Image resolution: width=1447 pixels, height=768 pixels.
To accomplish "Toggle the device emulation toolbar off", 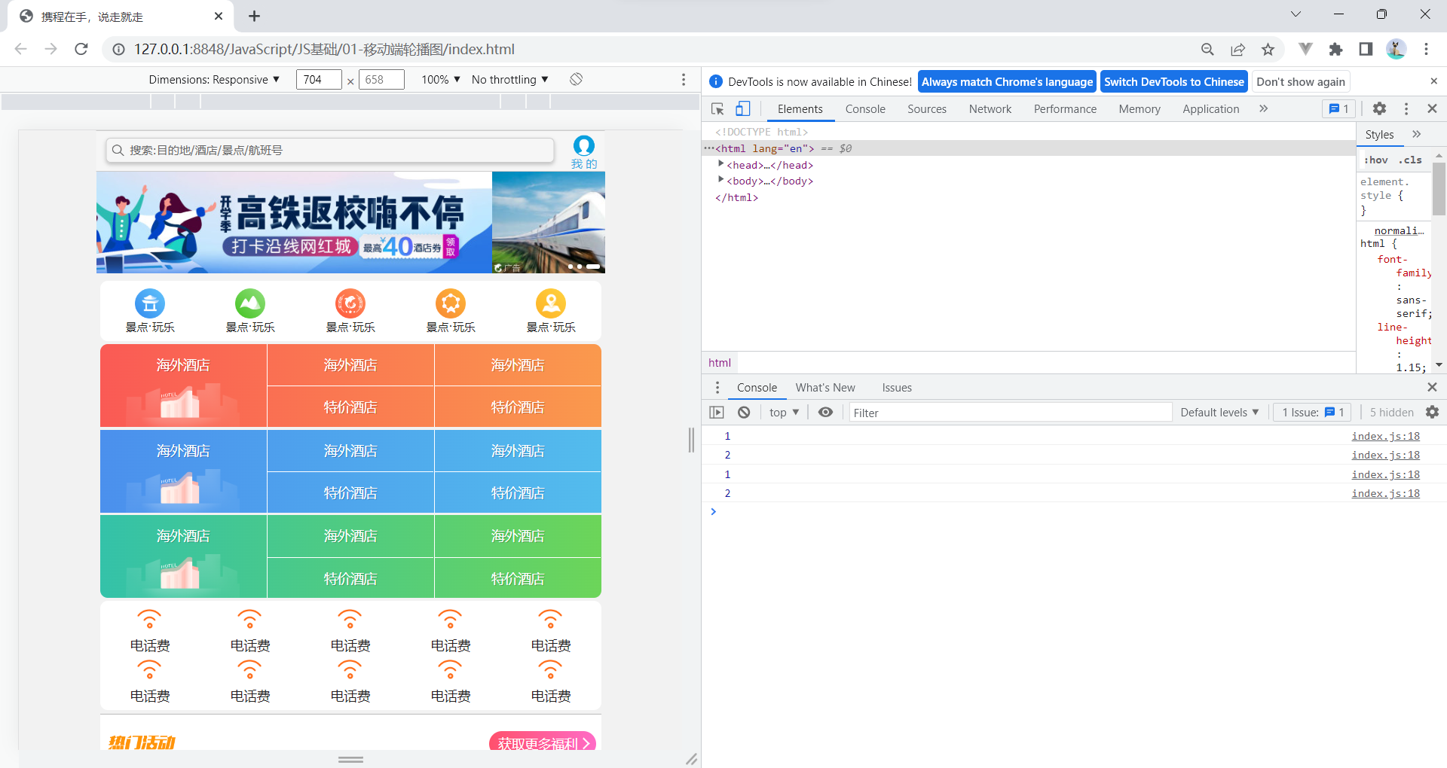I will pos(743,108).
